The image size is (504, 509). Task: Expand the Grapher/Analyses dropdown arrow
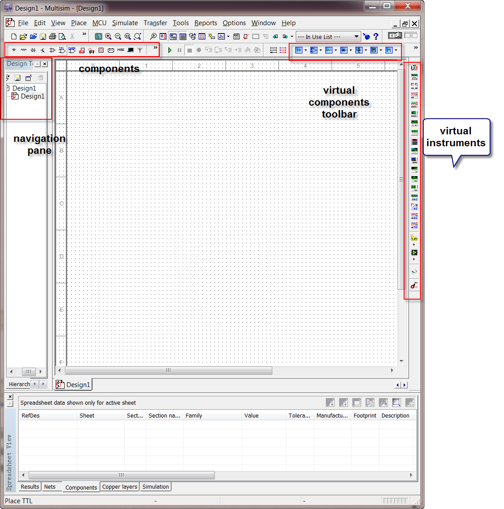(228, 36)
